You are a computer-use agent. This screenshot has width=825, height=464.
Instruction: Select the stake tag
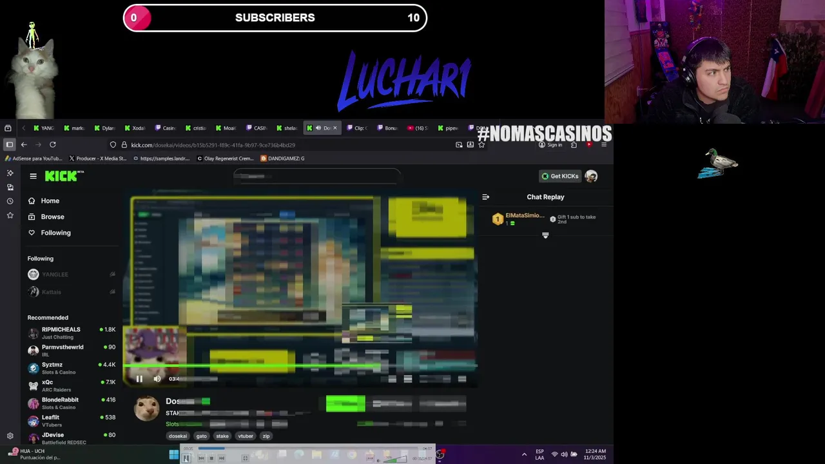coord(222,436)
